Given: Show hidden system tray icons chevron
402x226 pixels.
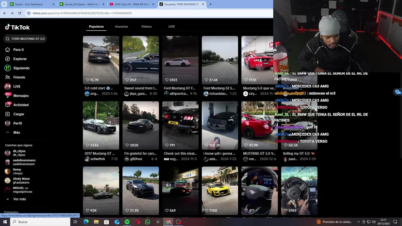Looking at the screenshot, I should pyautogui.click(x=359, y=222).
